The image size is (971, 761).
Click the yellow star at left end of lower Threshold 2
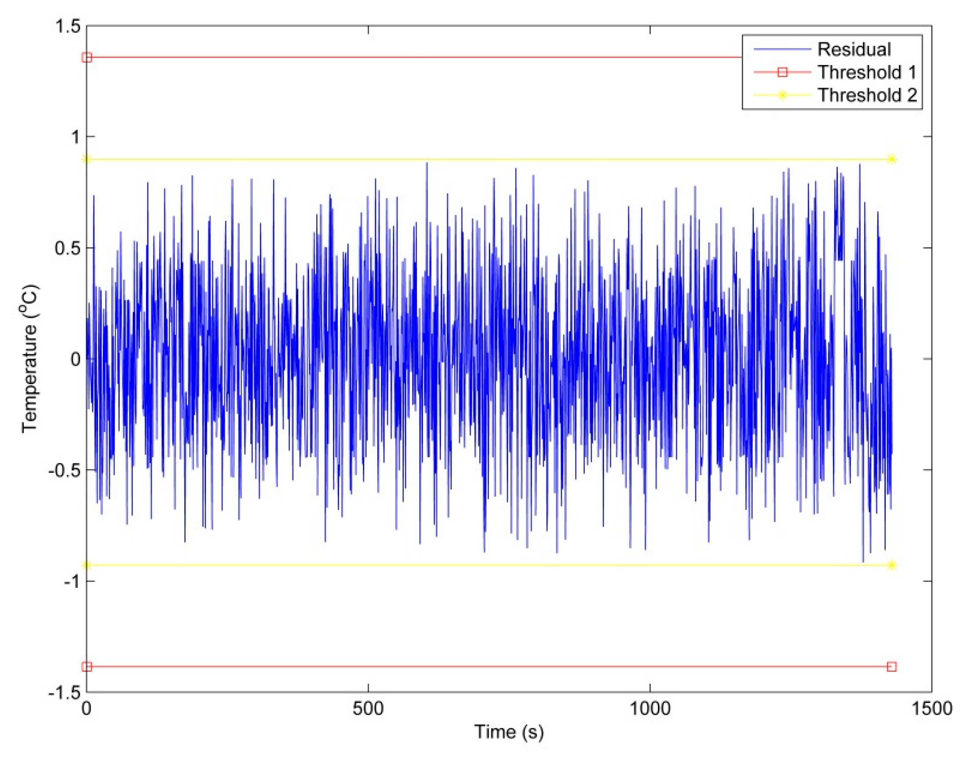tap(88, 565)
